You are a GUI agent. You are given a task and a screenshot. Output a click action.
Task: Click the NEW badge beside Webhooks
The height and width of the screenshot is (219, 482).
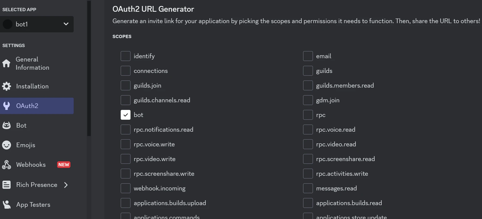point(64,165)
